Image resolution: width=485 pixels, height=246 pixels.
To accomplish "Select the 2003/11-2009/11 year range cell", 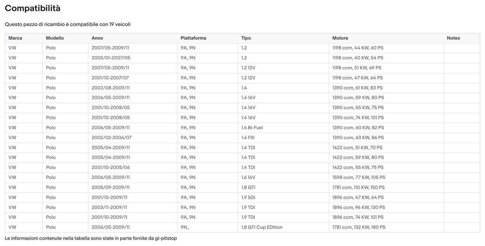I will coord(109,208).
